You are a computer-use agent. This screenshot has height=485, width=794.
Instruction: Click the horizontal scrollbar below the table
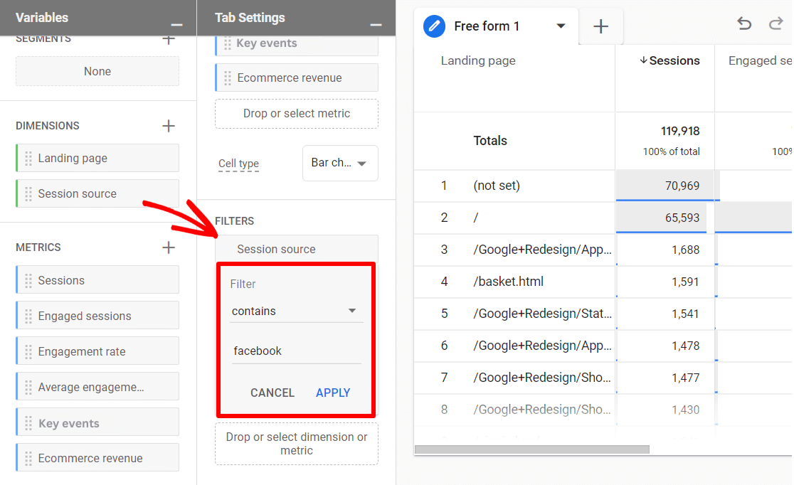[x=531, y=449]
